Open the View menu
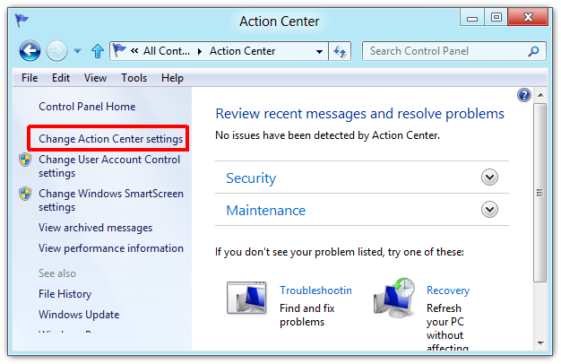This screenshot has height=364, width=561. click(x=95, y=78)
